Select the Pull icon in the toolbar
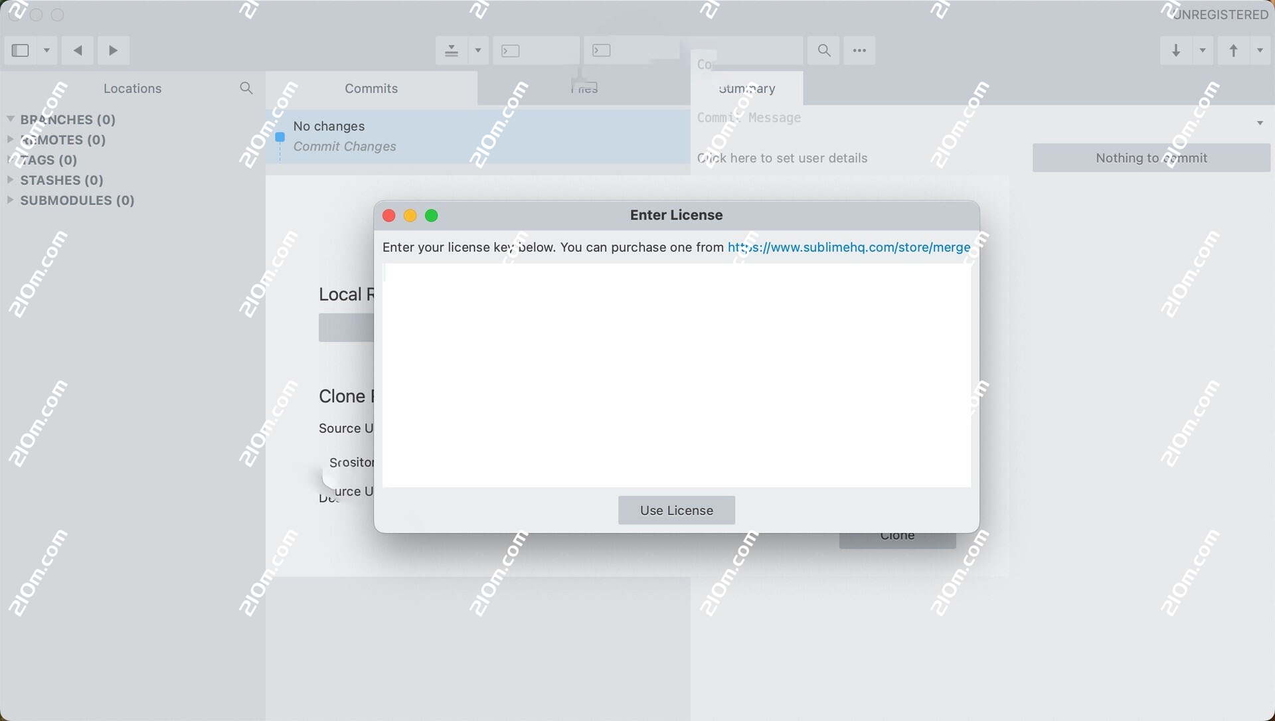The image size is (1275, 721). point(1176,50)
